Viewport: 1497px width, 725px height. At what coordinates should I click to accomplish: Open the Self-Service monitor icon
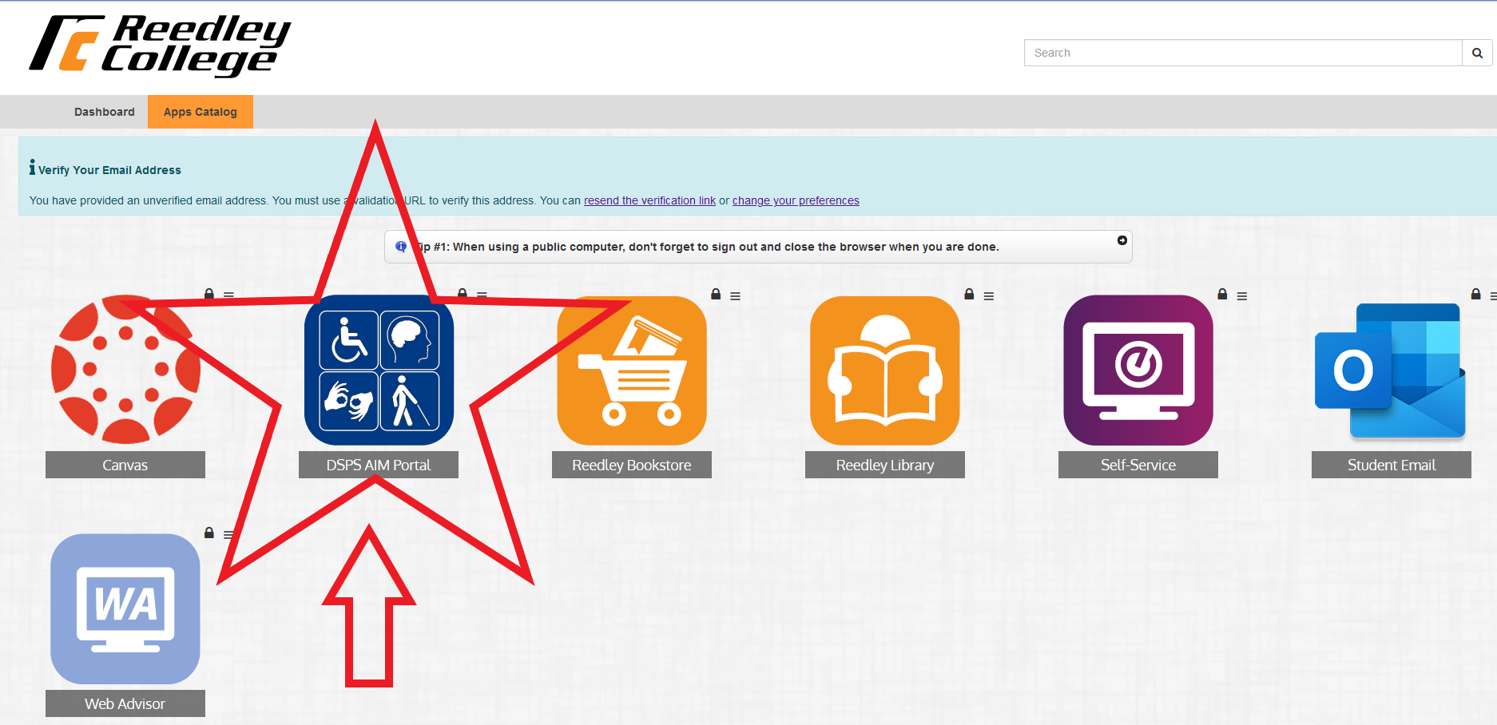click(1138, 370)
